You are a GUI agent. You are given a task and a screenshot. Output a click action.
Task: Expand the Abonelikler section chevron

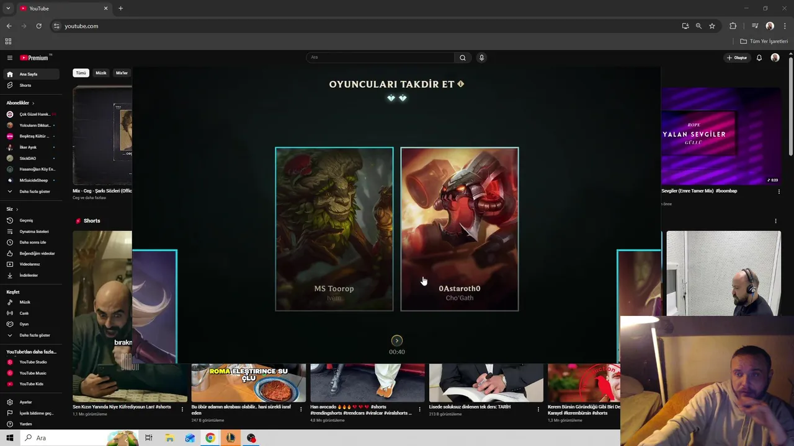tap(33, 103)
